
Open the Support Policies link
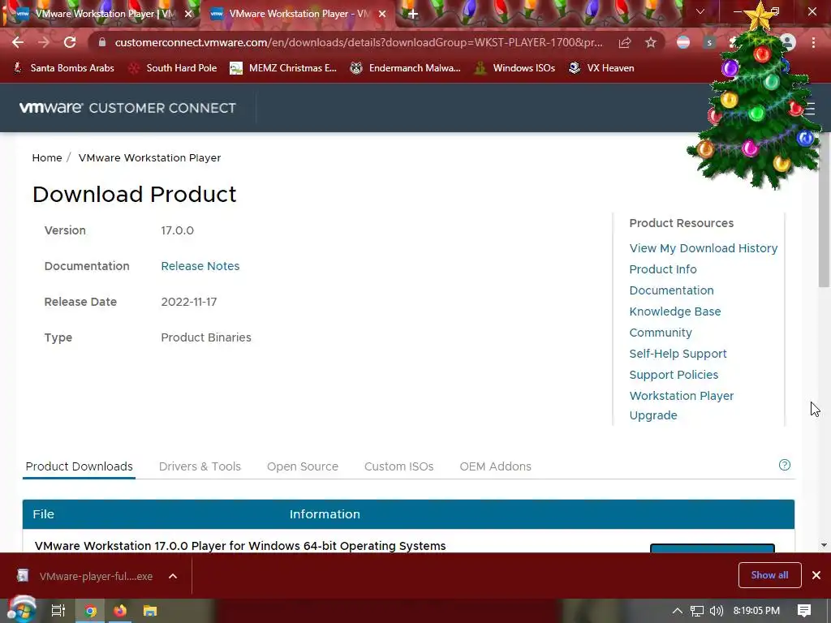pyautogui.click(x=674, y=375)
